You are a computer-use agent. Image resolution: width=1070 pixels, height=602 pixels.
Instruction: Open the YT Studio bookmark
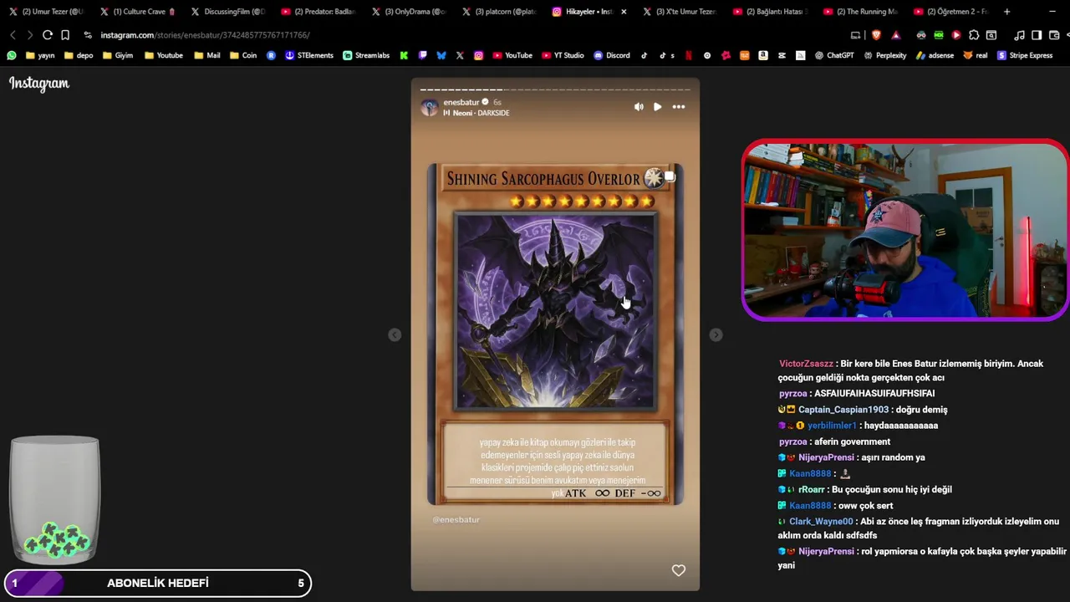tap(563, 55)
